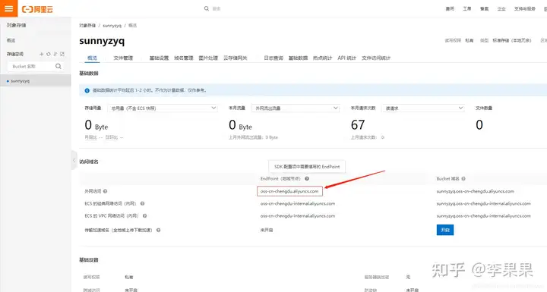Image resolution: width=547 pixels, height=292 pixels.
Task: Open the 存储用量 type dropdown
Action: pos(163,108)
